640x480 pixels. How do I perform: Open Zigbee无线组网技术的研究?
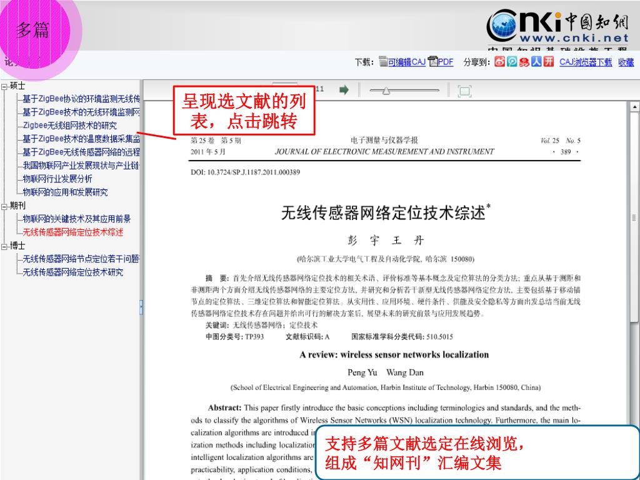[x=69, y=126]
